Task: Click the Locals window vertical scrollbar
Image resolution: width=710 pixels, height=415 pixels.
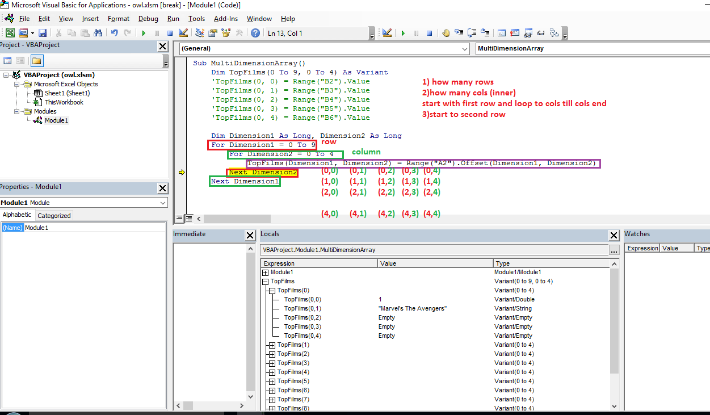Action: point(615,334)
